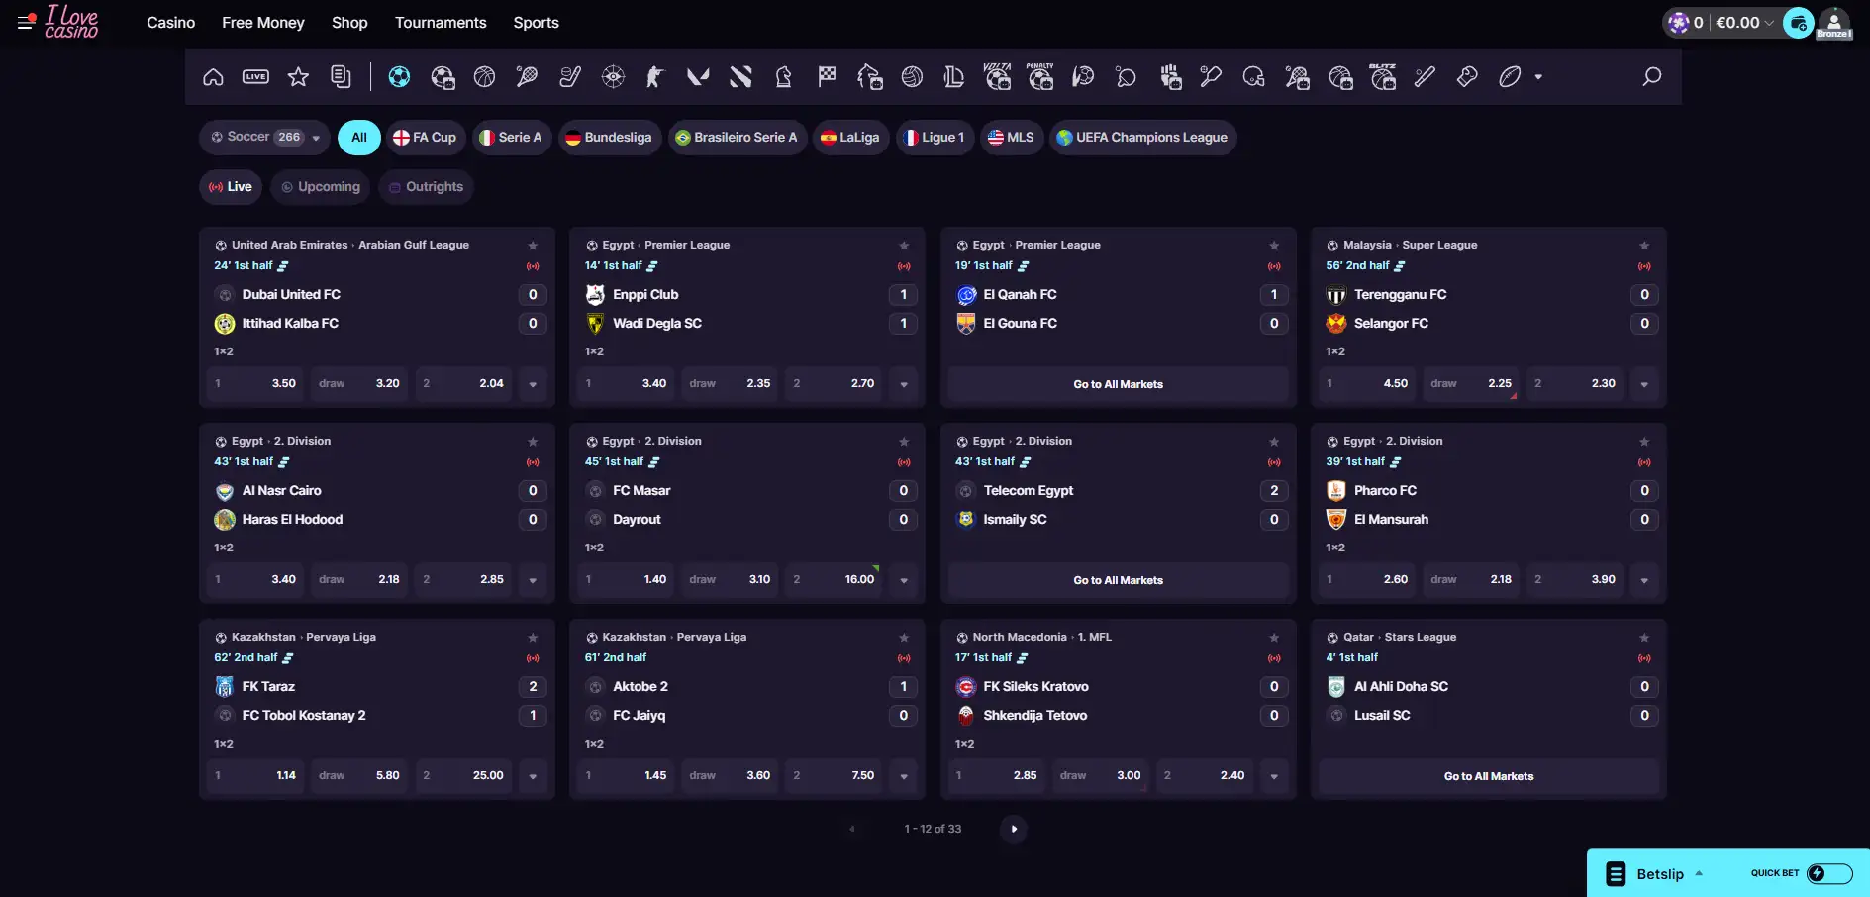The height and width of the screenshot is (897, 1870).
Task: Favorite the Terengganu FC match star
Action: 1644,246
